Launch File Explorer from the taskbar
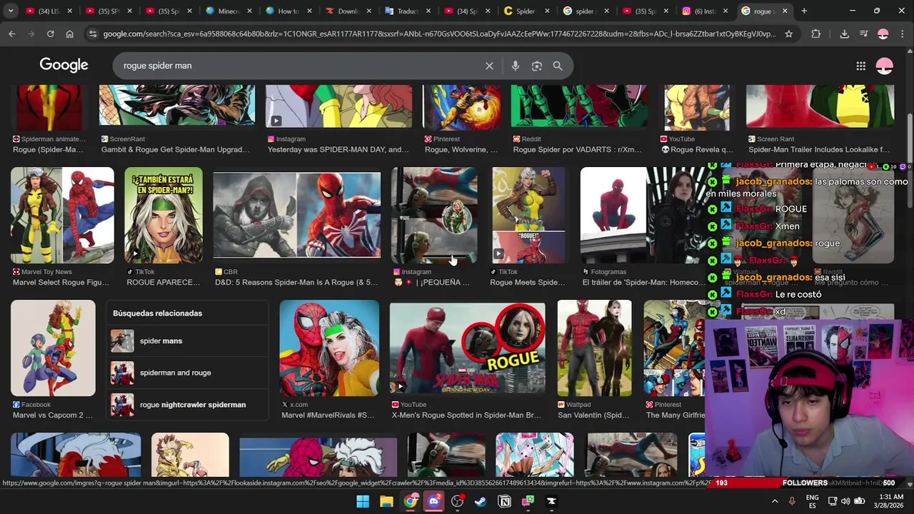 [x=386, y=501]
